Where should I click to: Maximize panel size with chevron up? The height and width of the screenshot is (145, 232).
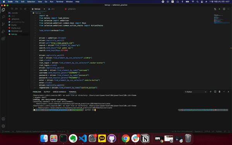click(224, 92)
